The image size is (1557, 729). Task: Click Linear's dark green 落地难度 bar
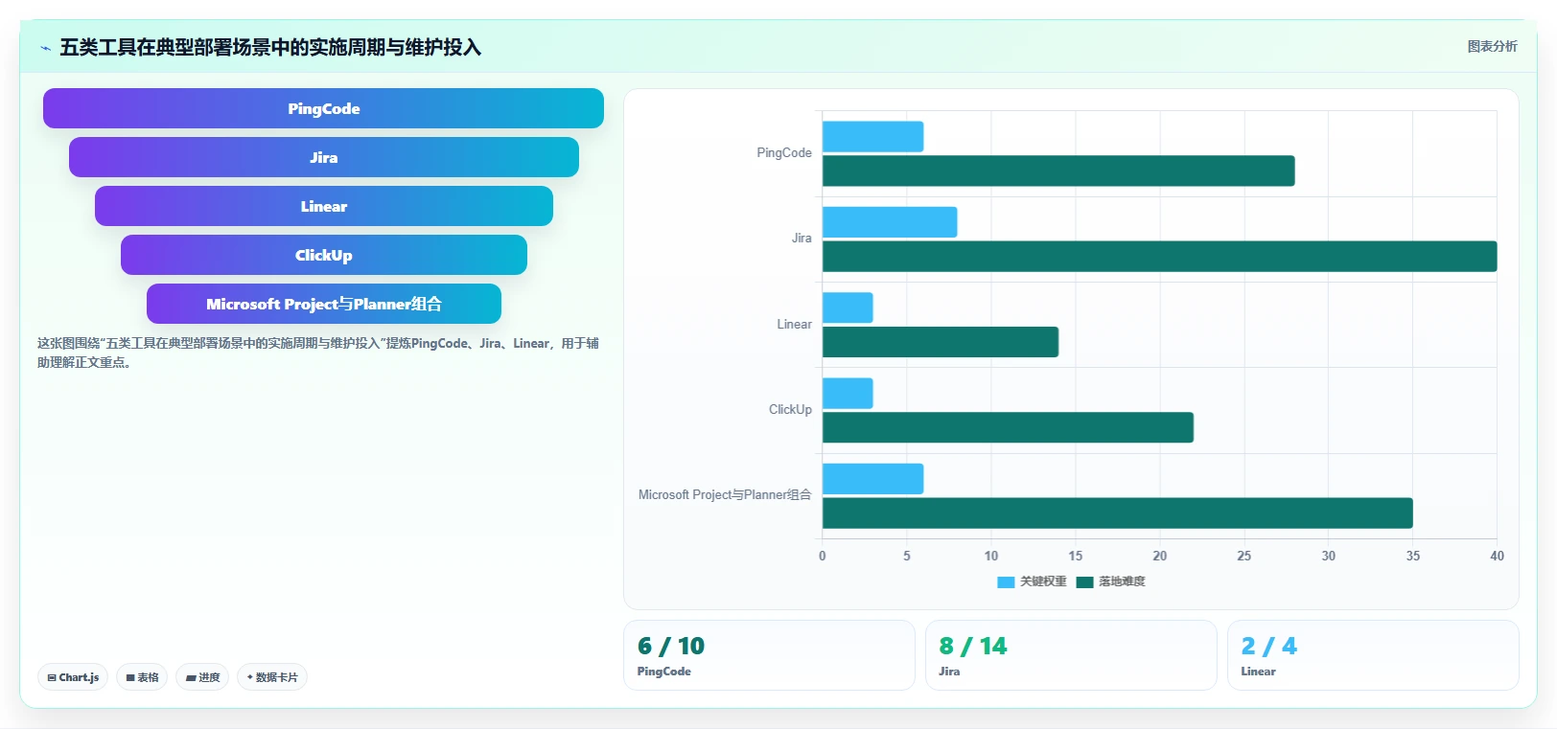pos(941,342)
